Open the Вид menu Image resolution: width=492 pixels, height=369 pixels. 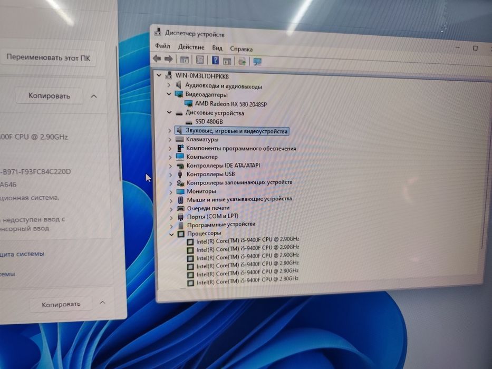(x=217, y=48)
